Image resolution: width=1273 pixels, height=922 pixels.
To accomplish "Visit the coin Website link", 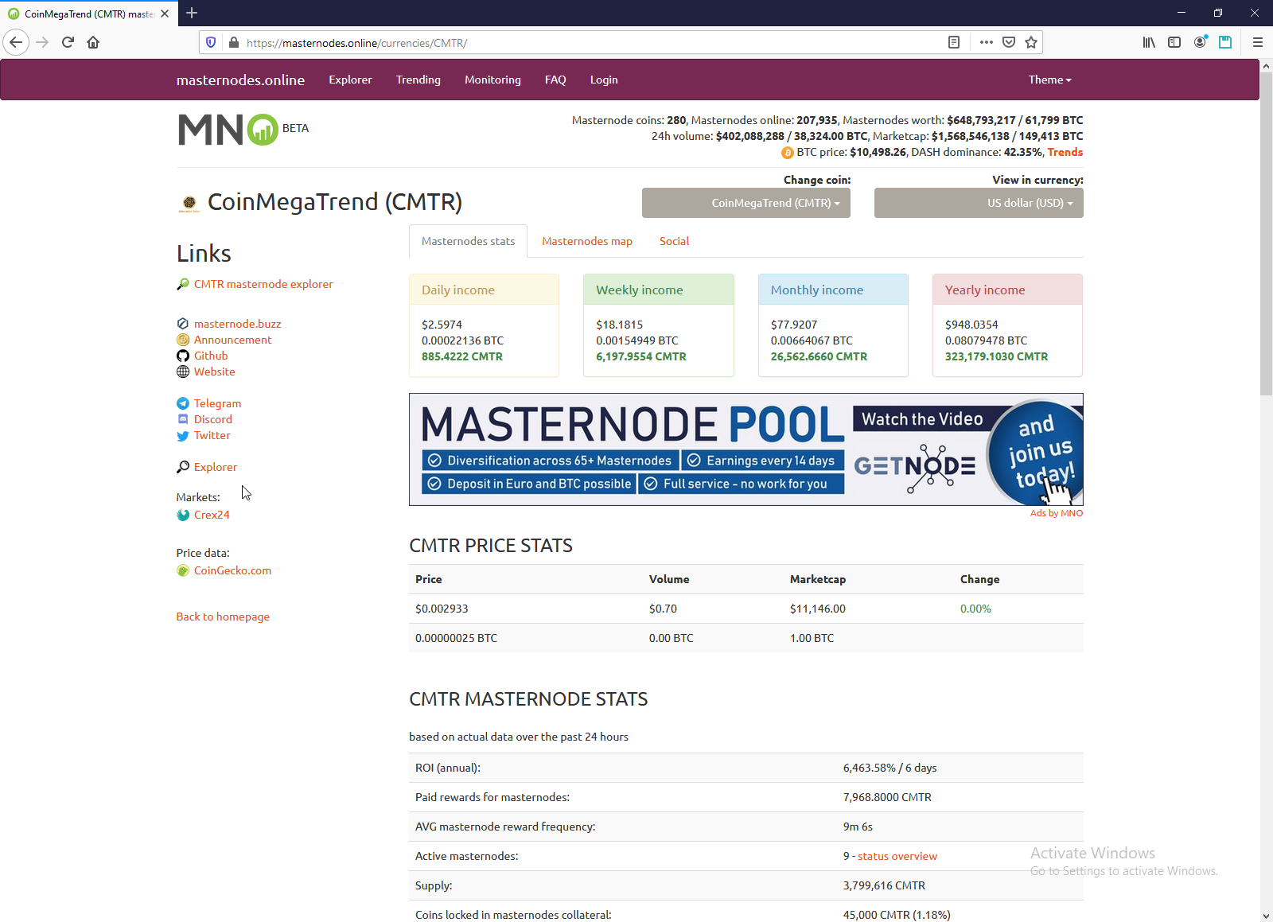I will tap(214, 372).
